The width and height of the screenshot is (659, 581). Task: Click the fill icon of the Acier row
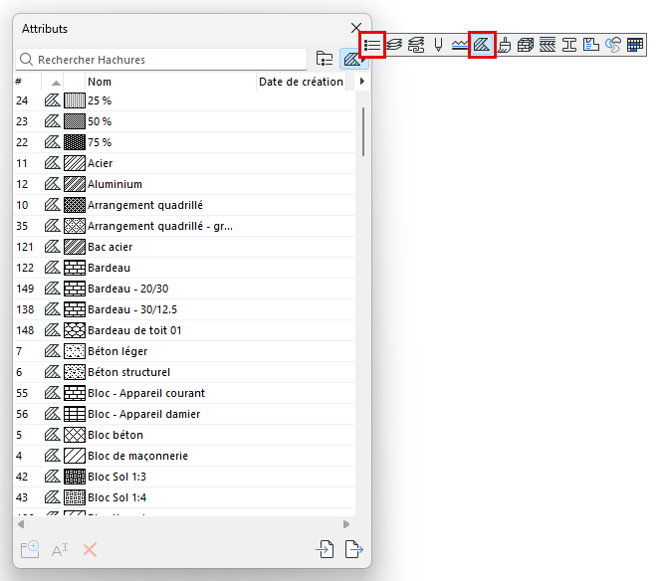tap(53, 163)
